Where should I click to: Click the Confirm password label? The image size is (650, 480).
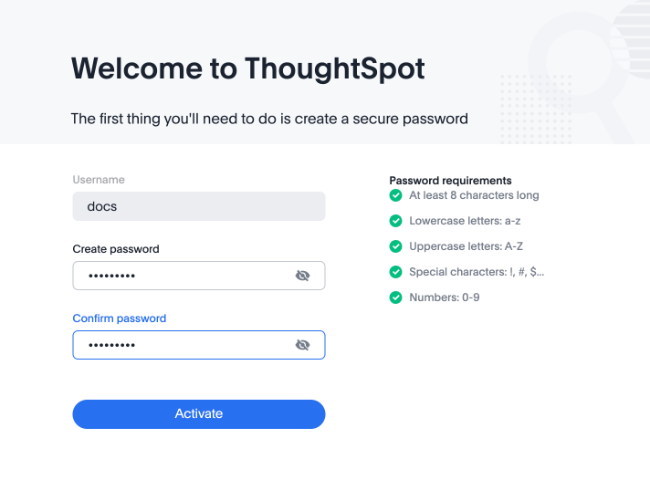tap(120, 318)
